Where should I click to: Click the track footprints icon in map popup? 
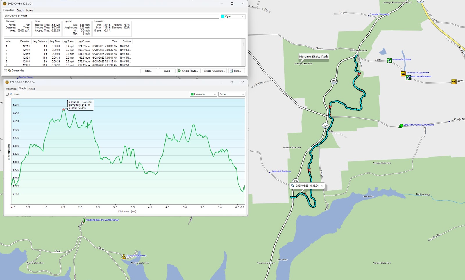293,186
